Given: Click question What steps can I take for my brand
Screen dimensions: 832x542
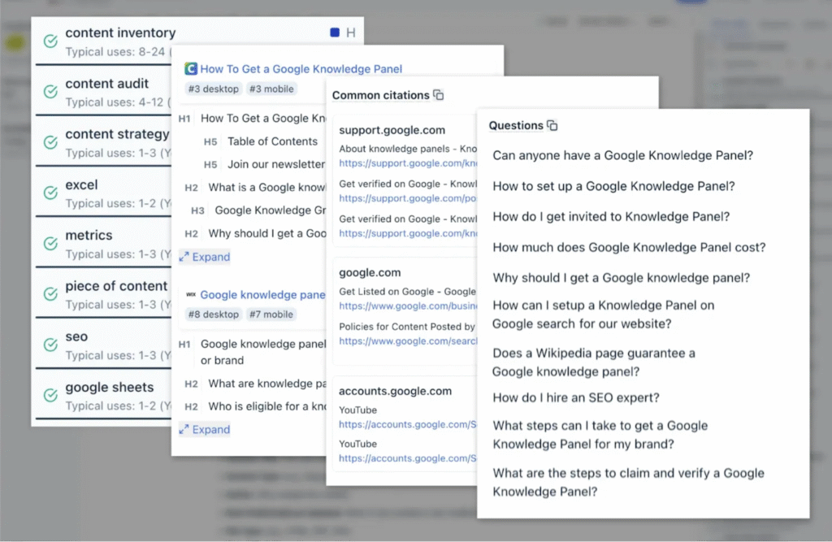Looking at the screenshot, I should pyautogui.click(x=600, y=435).
